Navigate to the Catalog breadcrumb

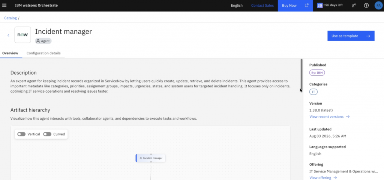point(10,18)
